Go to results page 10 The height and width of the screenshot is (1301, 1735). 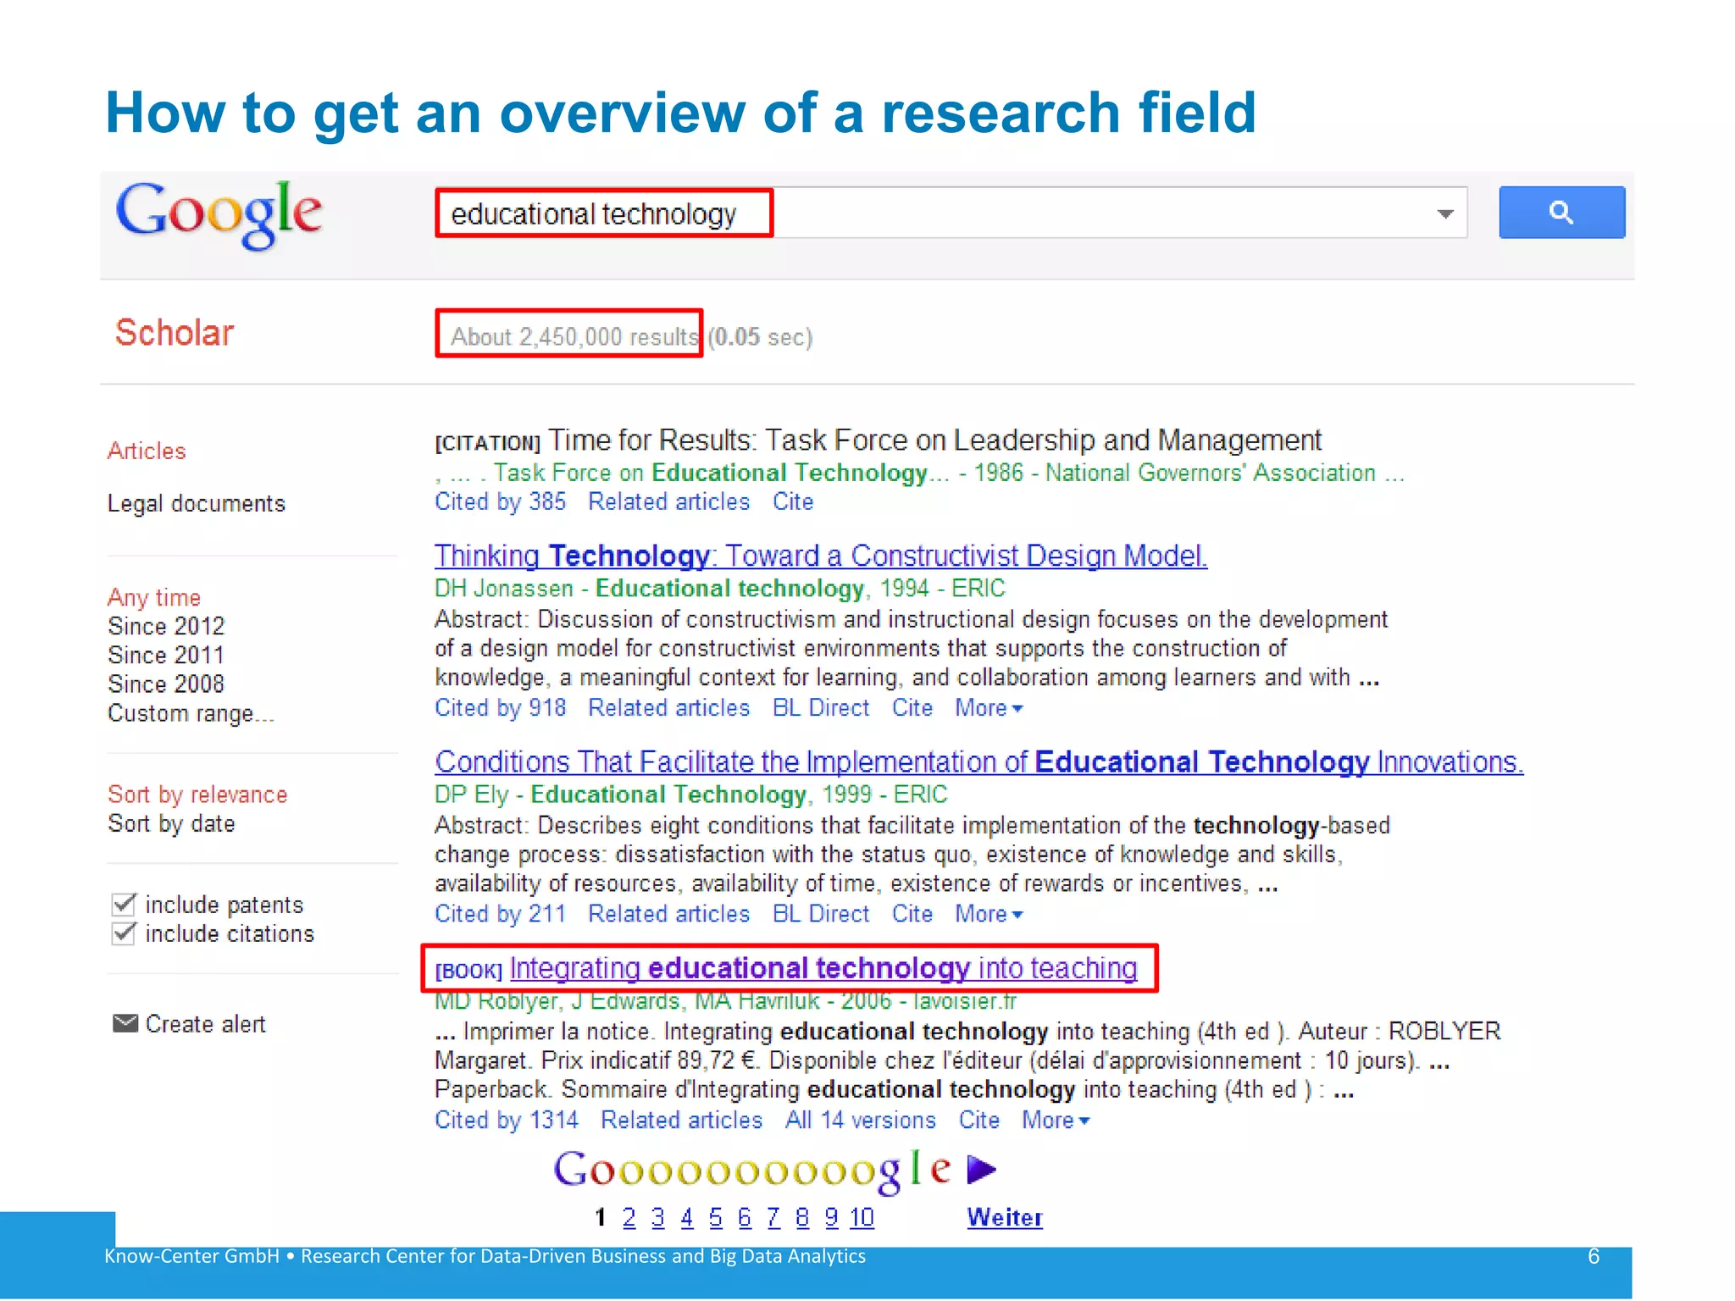coord(862,1217)
